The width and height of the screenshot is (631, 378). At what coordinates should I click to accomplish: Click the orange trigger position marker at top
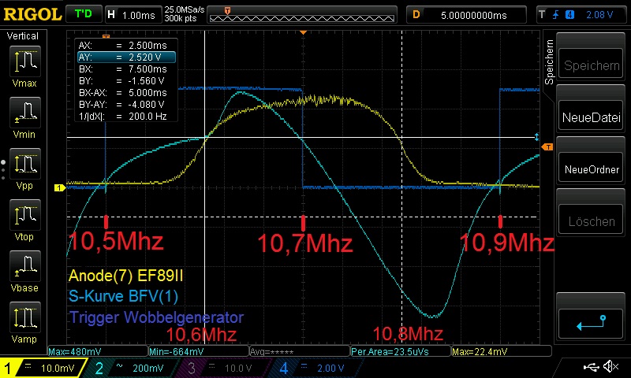click(303, 32)
